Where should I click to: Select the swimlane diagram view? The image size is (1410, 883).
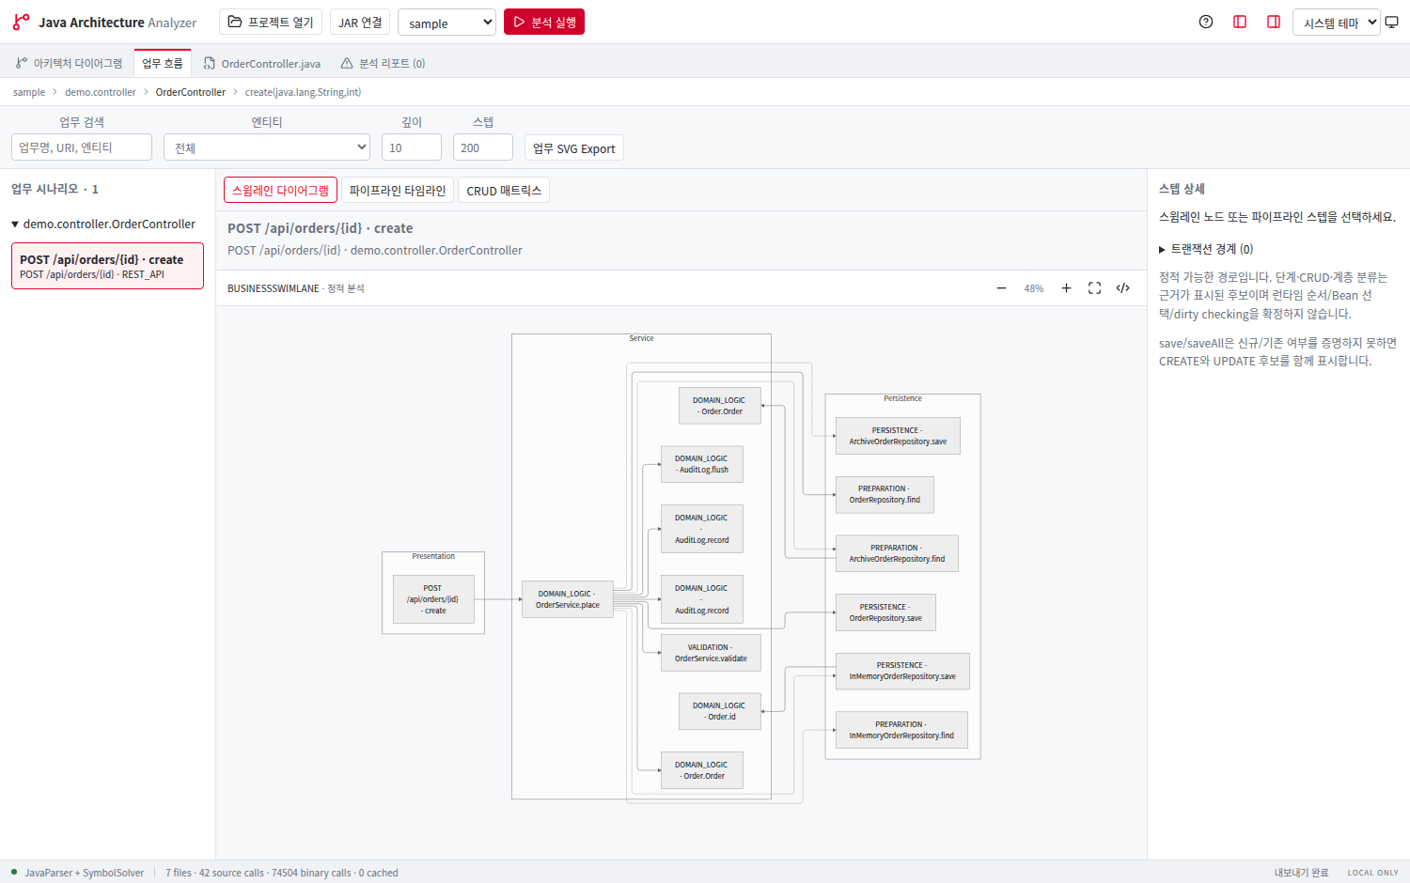[280, 190]
